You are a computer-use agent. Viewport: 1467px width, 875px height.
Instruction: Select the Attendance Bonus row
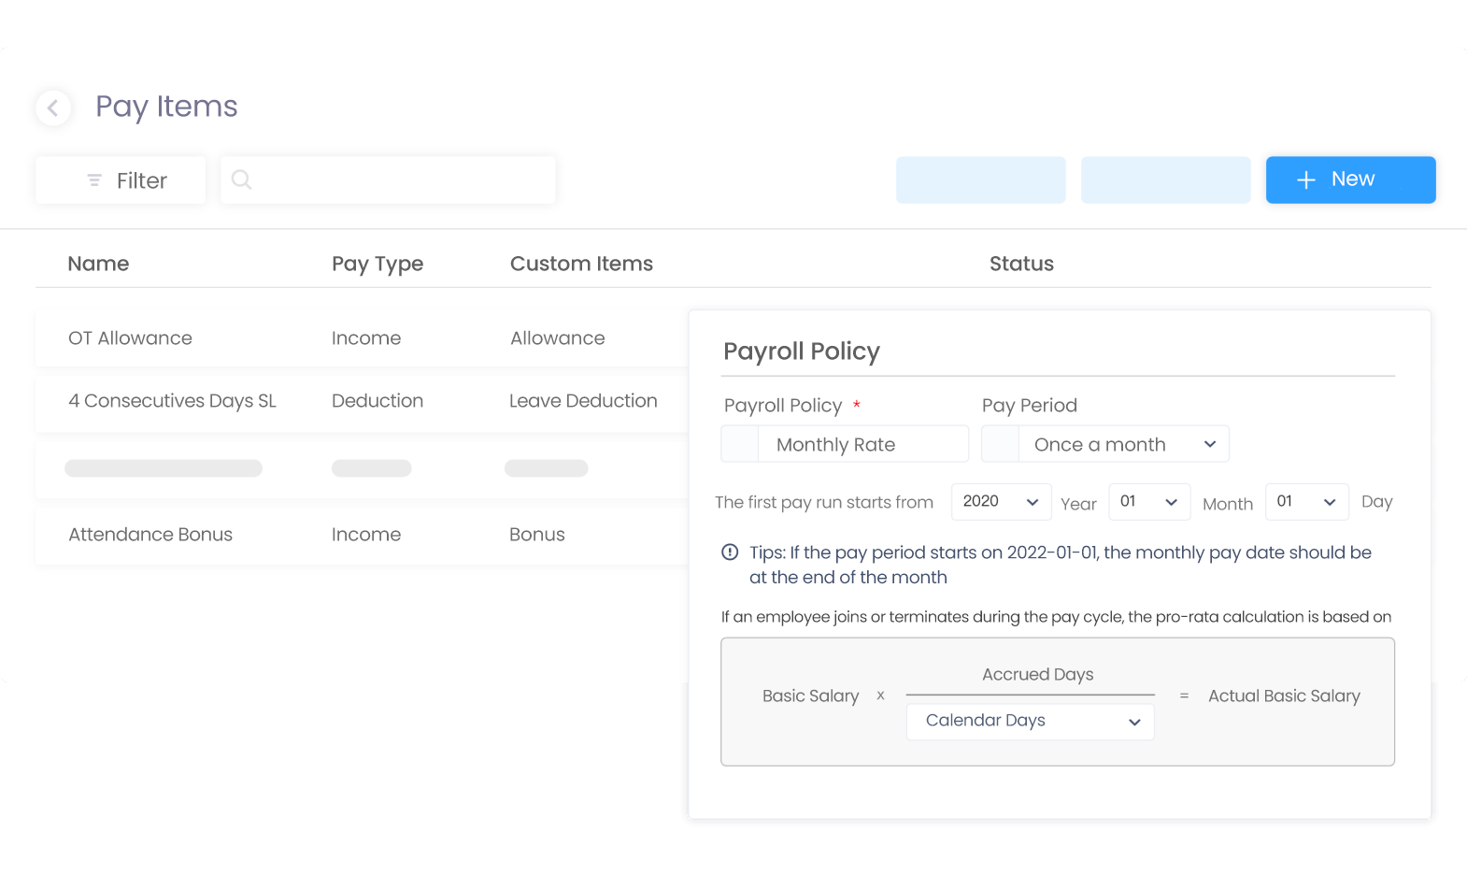pos(363,535)
